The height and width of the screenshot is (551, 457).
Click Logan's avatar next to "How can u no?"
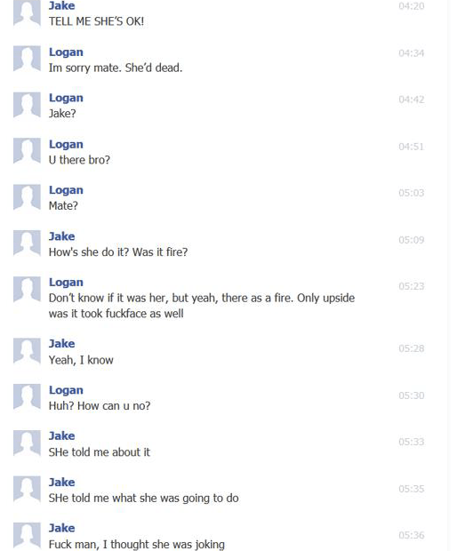tap(27, 396)
